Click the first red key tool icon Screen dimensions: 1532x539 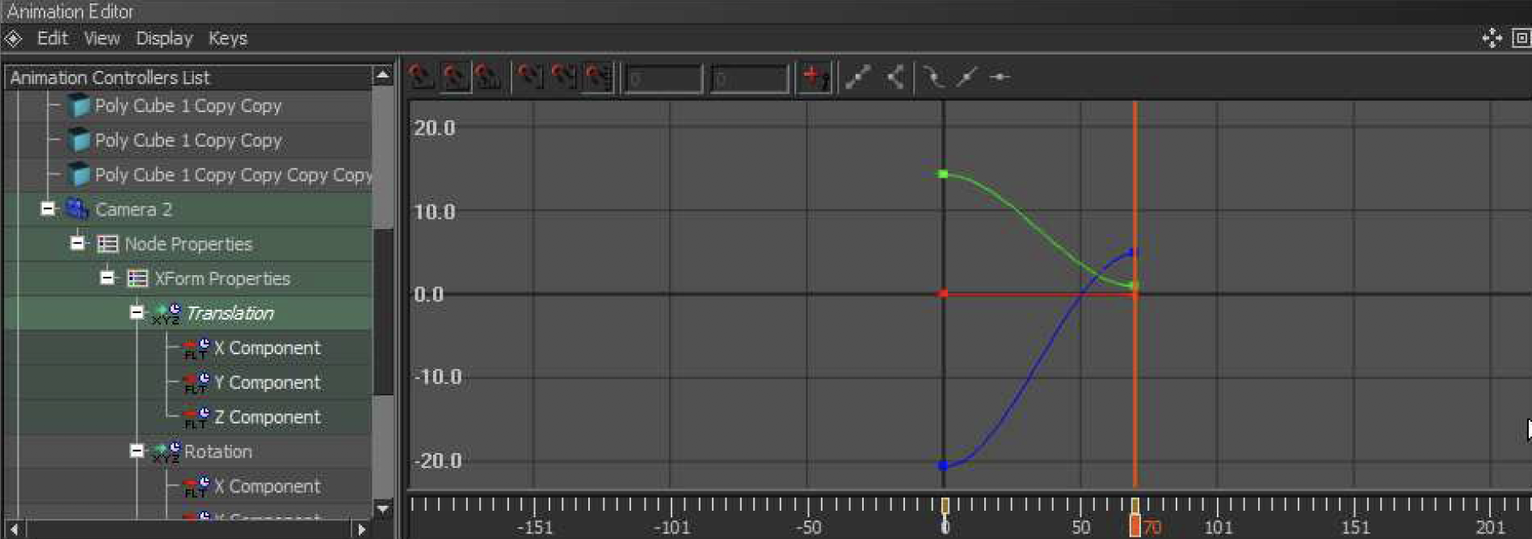click(x=420, y=77)
